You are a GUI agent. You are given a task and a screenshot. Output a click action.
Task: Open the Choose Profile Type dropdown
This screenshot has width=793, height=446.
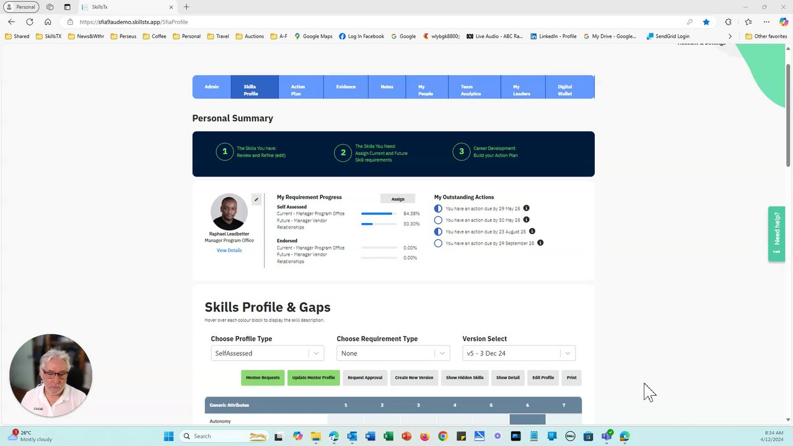(267, 353)
